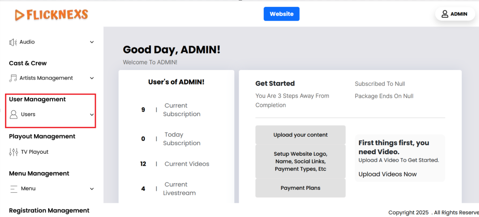Click the Artists Management music note icon

(x=13, y=78)
